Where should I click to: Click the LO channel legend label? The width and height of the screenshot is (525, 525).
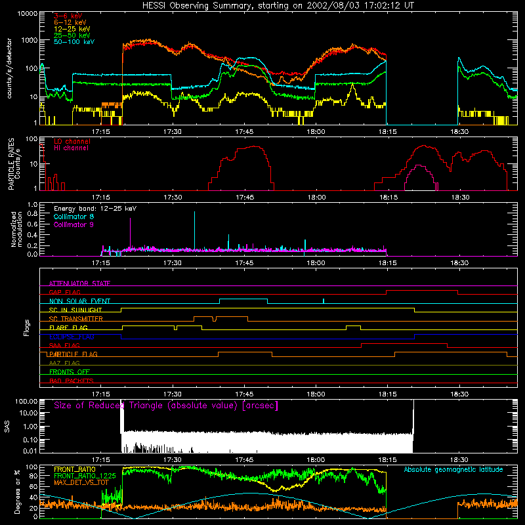[72, 141]
